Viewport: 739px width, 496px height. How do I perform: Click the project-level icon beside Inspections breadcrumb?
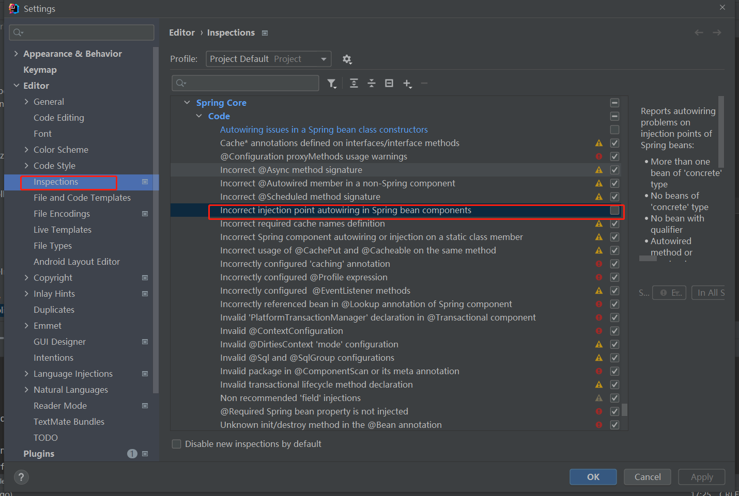[x=265, y=33]
